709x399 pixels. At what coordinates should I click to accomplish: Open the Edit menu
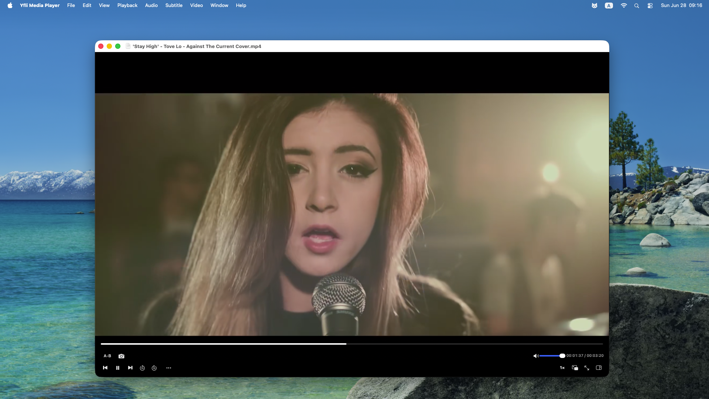pos(87,5)
